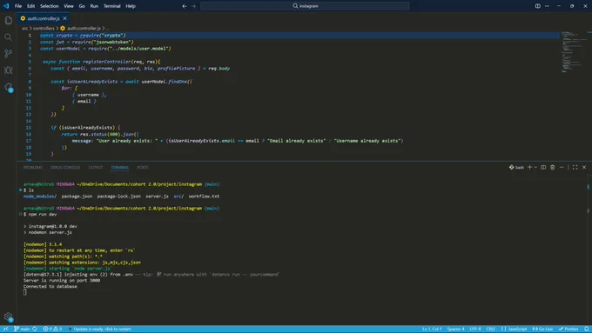This screenshot has height=333, width=592.
Task: Click the editor minimap preview
Action: [x=574, y=52]
